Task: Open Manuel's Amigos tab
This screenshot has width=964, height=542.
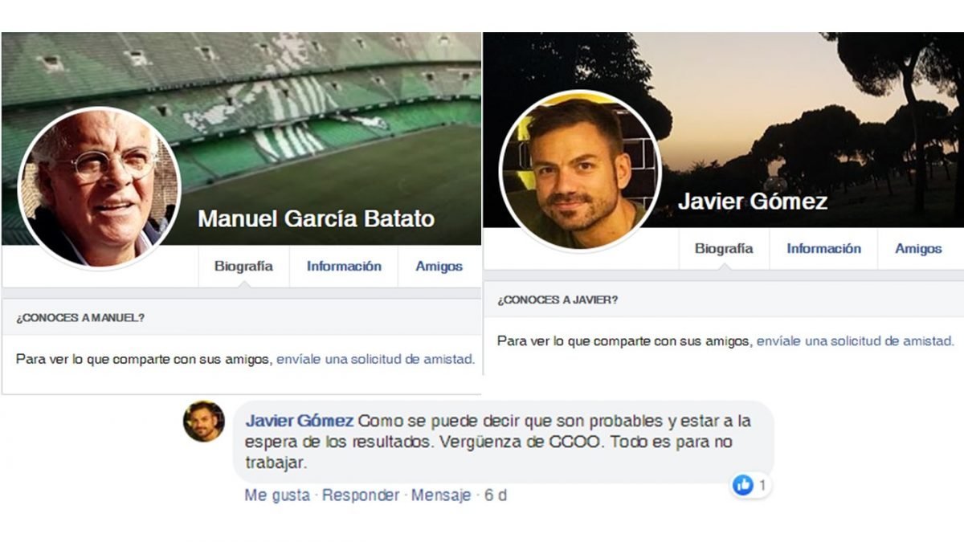Action: (x=439, y=267)
